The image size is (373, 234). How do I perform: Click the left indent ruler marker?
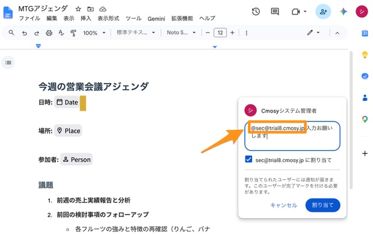click(39, 46)
